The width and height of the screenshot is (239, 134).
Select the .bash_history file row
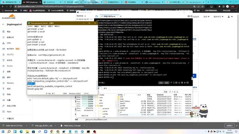pos(154,101)
